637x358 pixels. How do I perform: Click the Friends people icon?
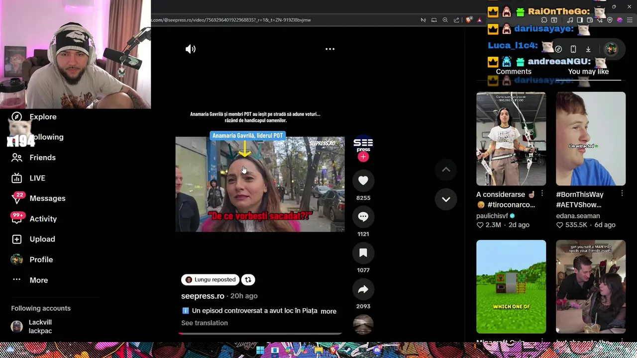point(16,157)
